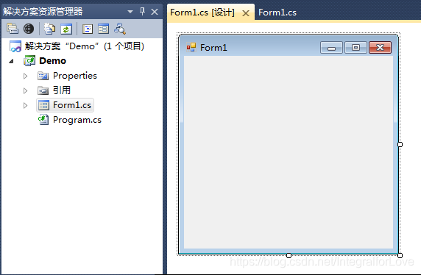
Task: Click the red close button on designed Form1
Action: (x=381, y=48)
